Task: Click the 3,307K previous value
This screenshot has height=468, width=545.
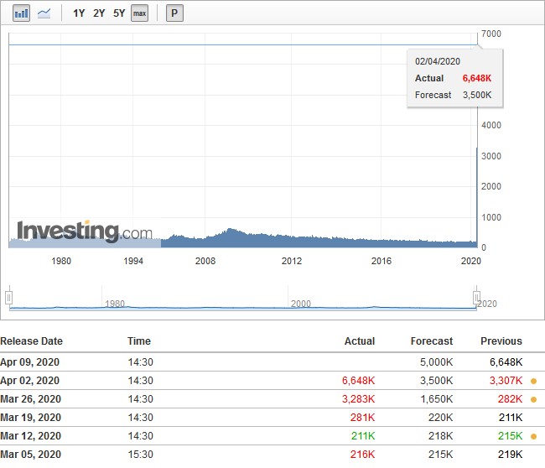Action: pyautogui.click(x=506, y=381)
